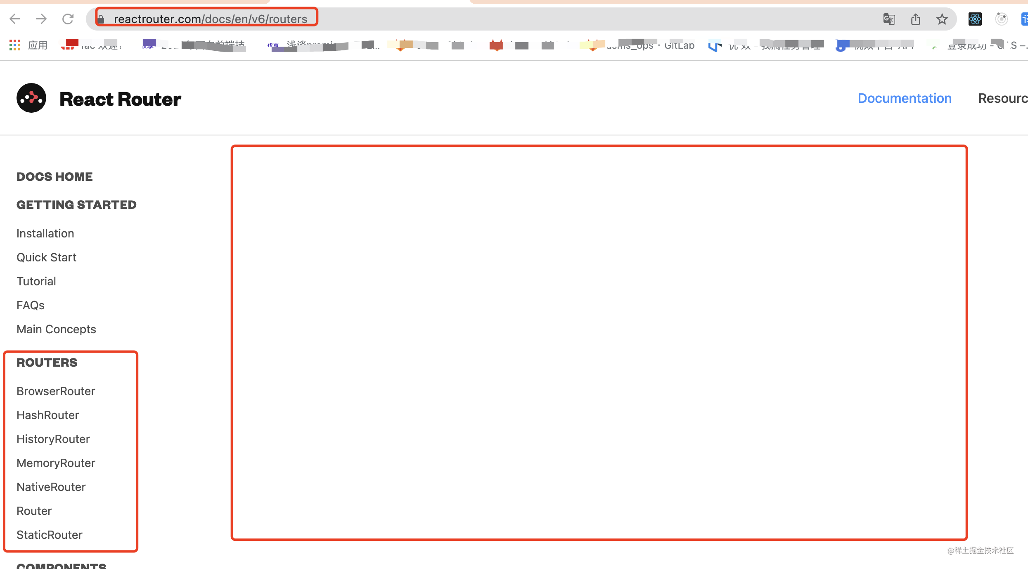1028x569 pixels.
Task: Open the NativeRouter docs page
Action: [51, 487]
